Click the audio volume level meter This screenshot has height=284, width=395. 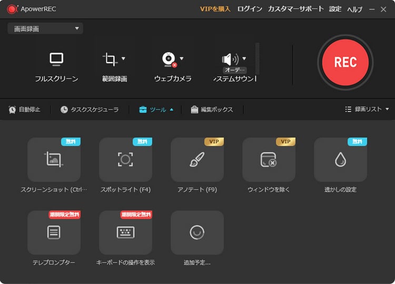(257, 58)
